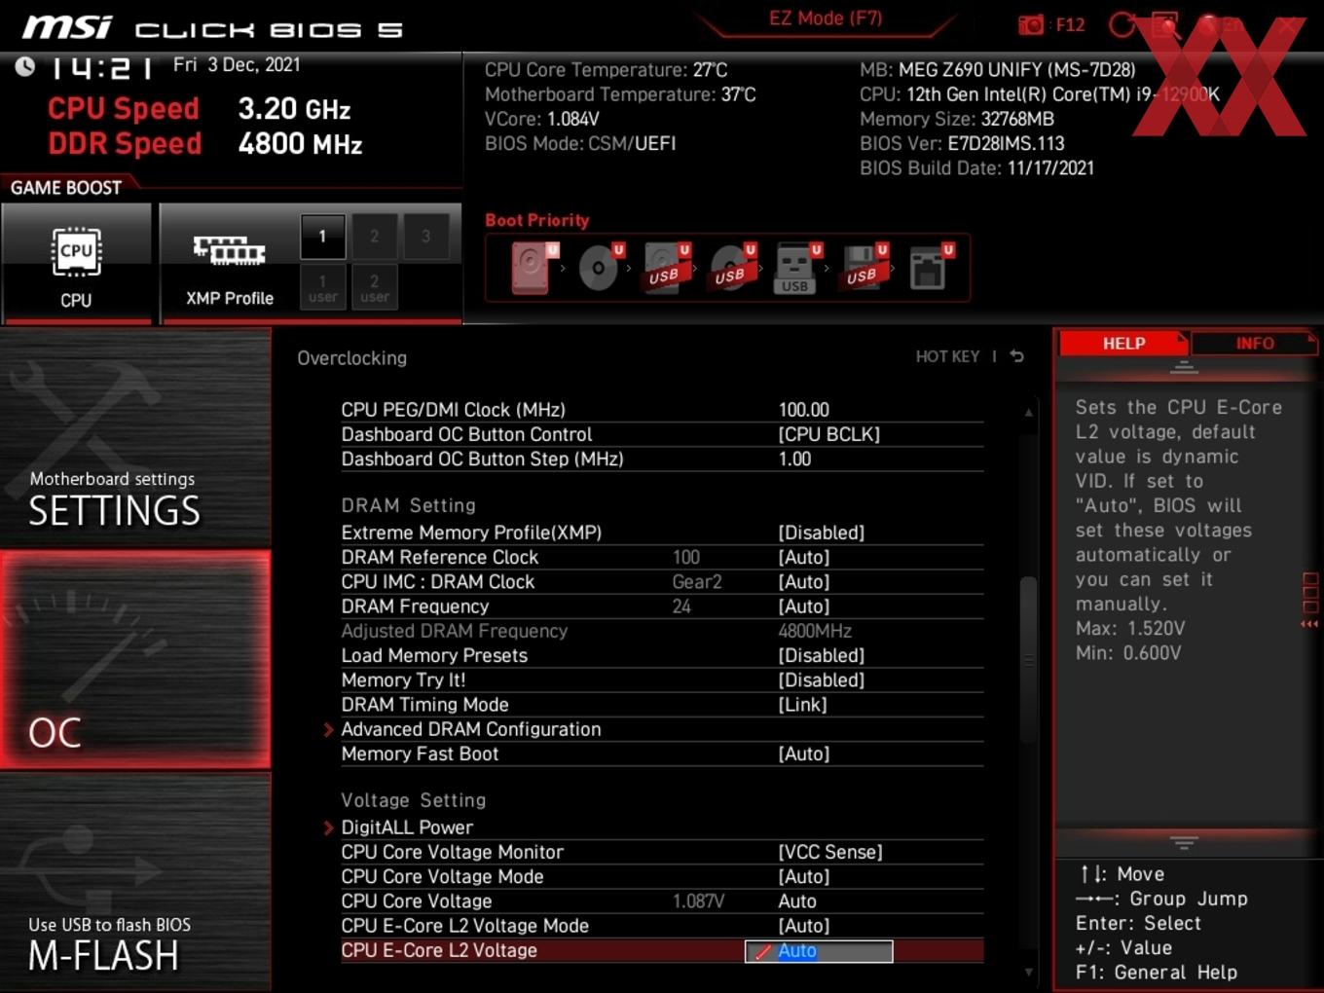
Task: Click the CPU Core Voltage Auto value
Action: click(x=797, y=901)
